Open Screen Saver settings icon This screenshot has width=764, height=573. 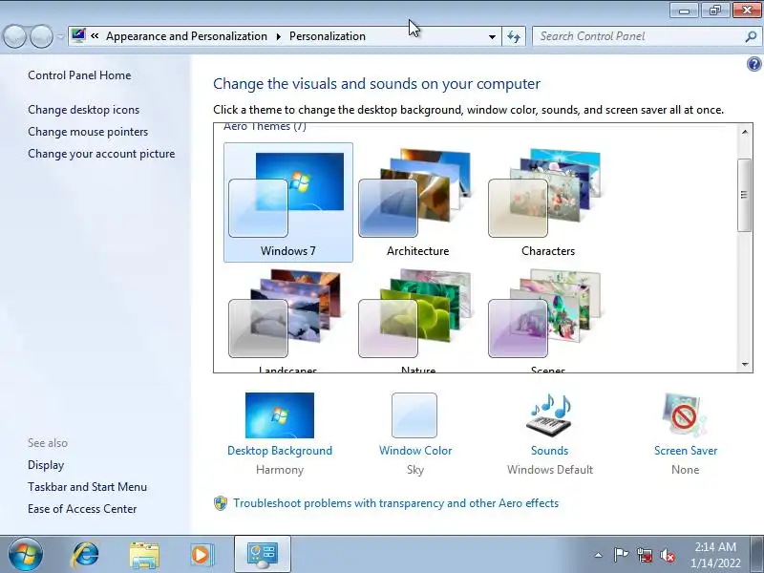coord(685,415)
